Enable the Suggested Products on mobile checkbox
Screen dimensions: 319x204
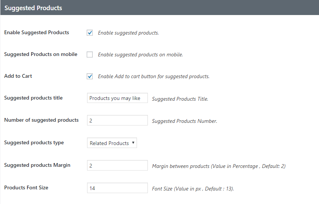(90, 54)
